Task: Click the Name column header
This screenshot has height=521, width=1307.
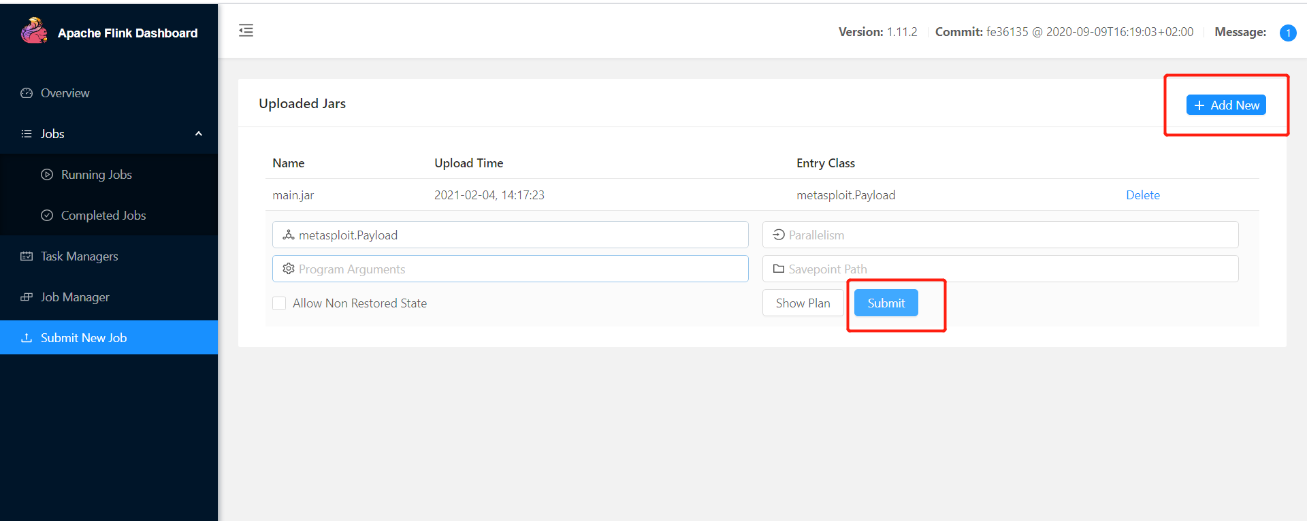Action: click(x=289, y=163)
